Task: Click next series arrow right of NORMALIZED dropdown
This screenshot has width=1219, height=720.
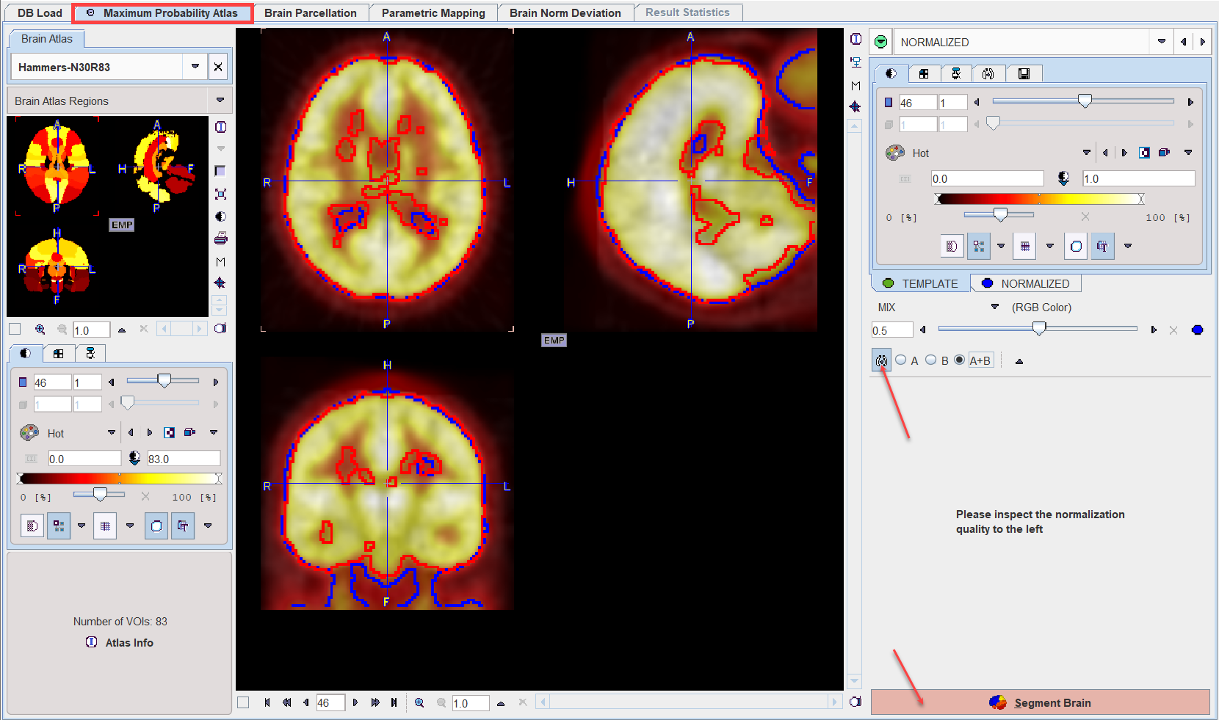Action: point(1202,42)
